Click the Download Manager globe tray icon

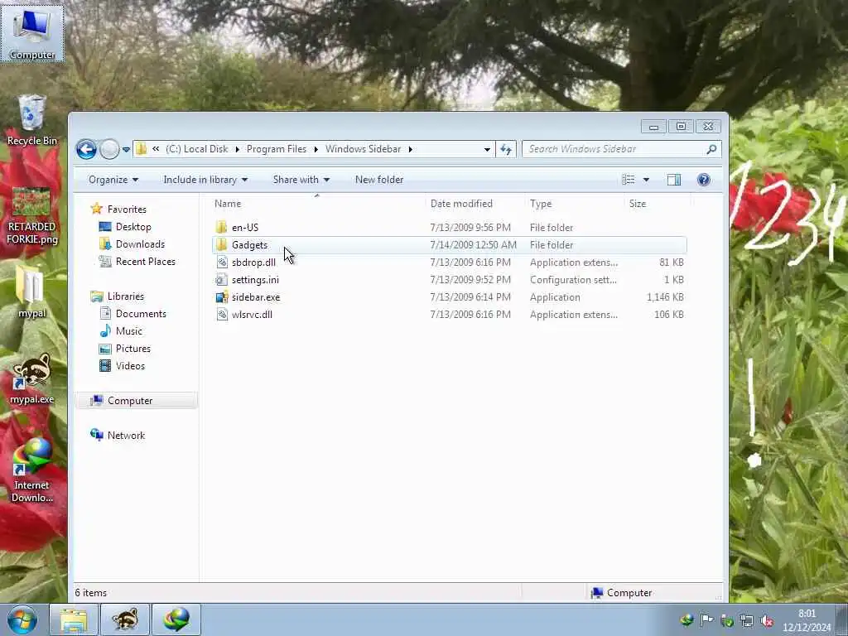coord(687,620)
